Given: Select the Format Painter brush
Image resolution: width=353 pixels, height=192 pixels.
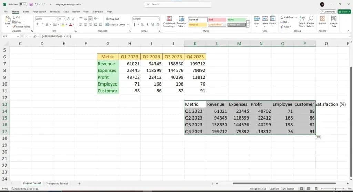Looking at the screenshot, I should point(14,27).
